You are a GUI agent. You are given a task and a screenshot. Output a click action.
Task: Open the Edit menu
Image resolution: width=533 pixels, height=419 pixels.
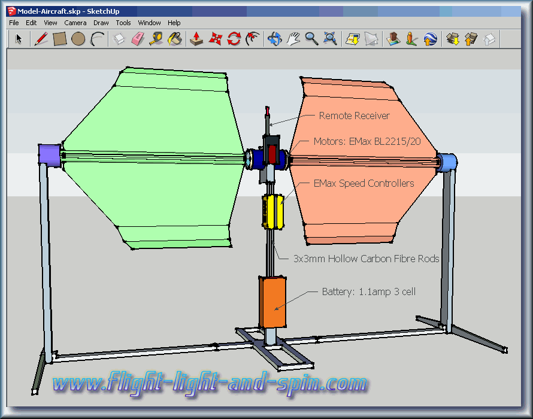click(31, 23)
